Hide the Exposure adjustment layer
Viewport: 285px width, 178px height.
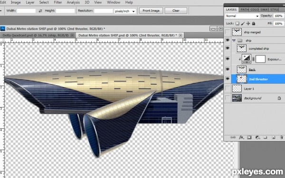pos(228,59)
